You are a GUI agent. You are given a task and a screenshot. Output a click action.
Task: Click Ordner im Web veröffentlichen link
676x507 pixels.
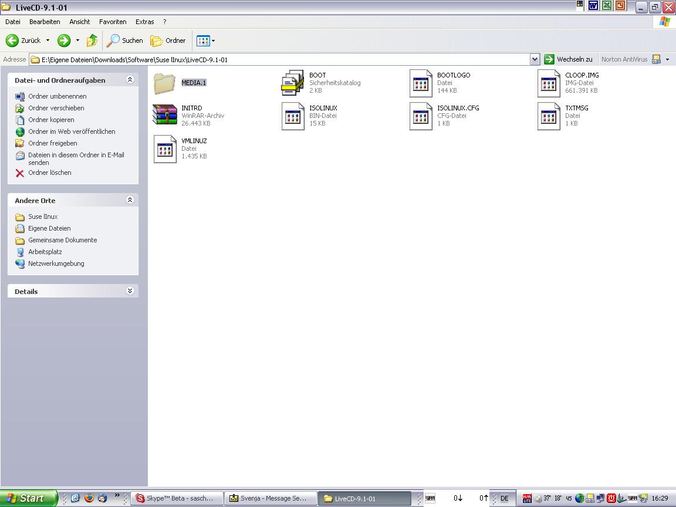point(72,131)
